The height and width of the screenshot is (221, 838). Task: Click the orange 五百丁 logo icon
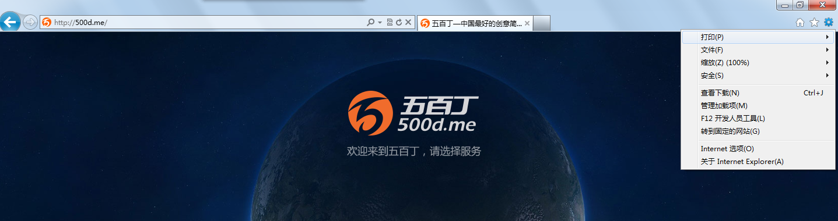tap(371, 113)
